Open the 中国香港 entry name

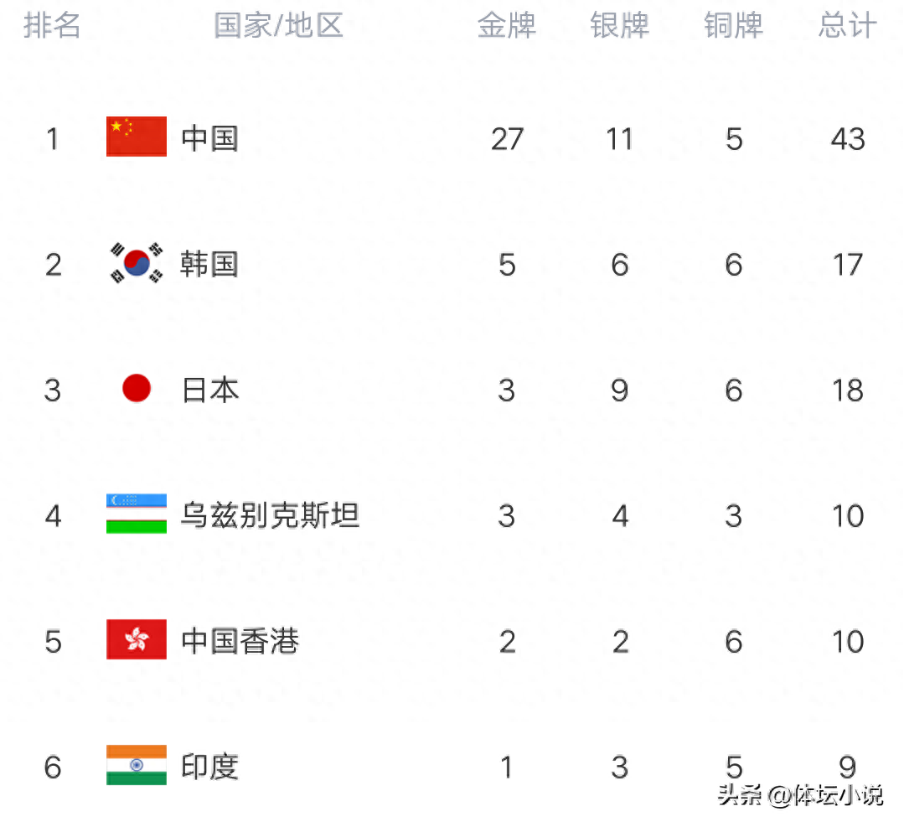[x=240, y=641]
